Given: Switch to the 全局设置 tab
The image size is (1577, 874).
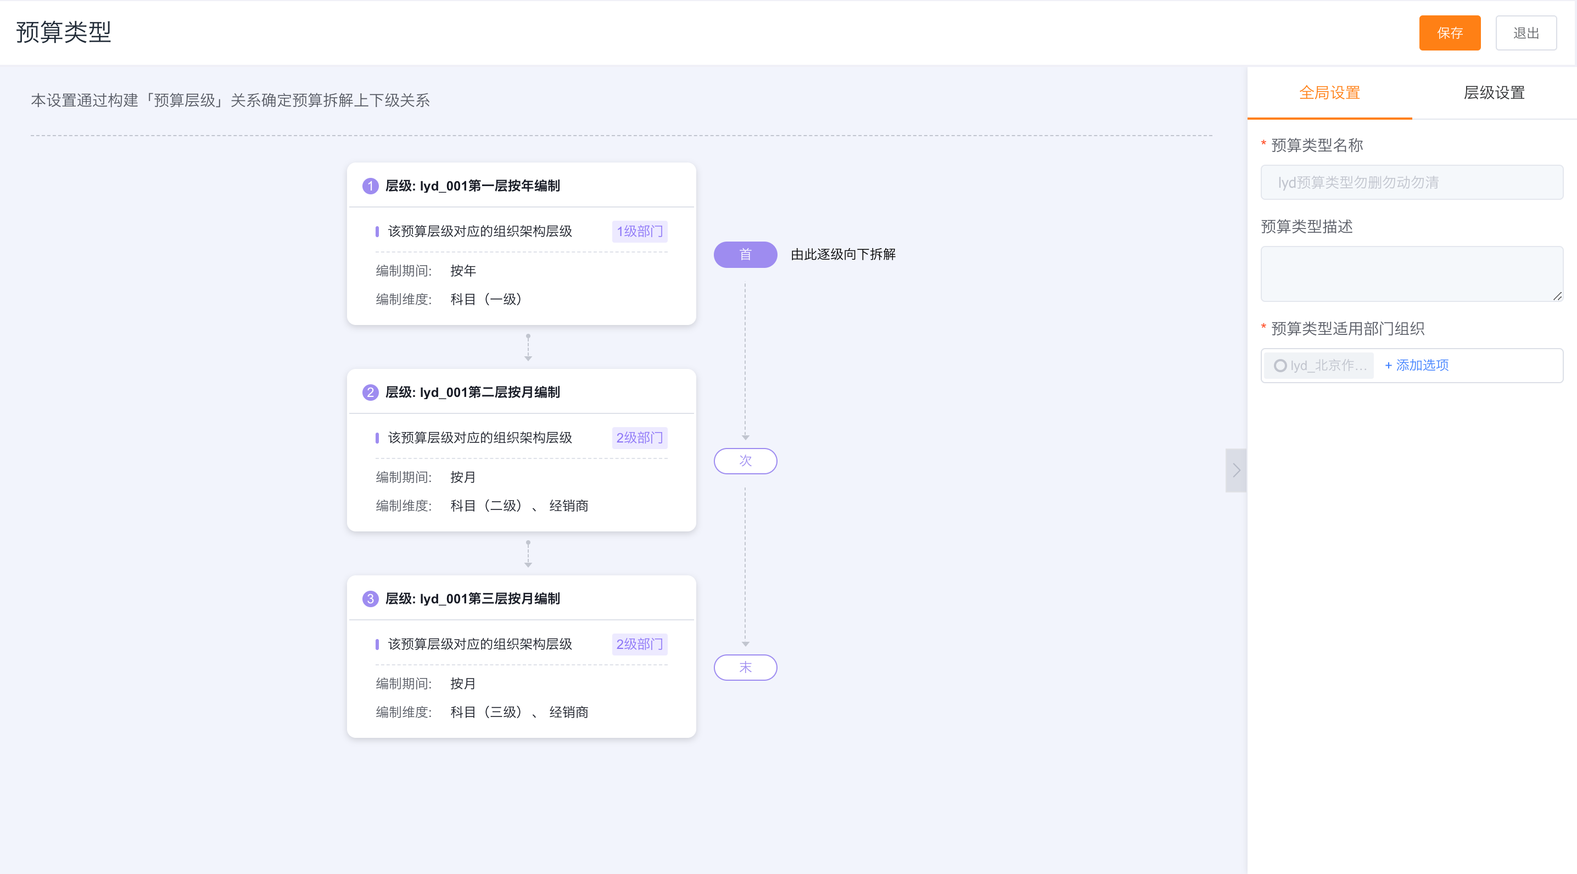Looking at the screenshot, I should [1329, 93].
